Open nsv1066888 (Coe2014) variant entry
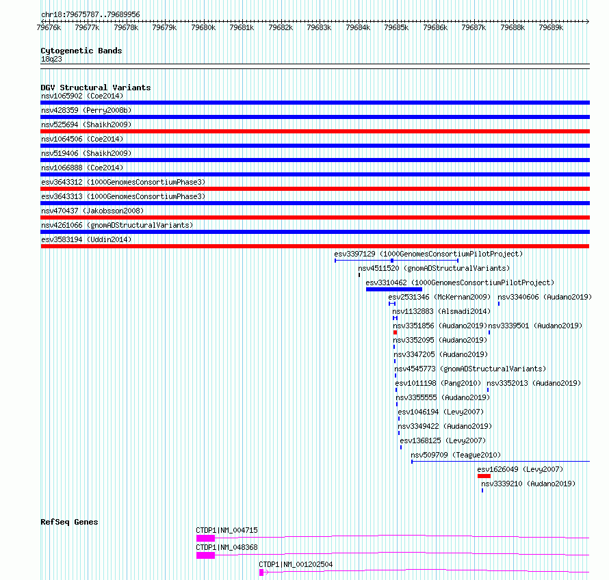The width and height of the screenshot is (609, 580). pos(82,168)
